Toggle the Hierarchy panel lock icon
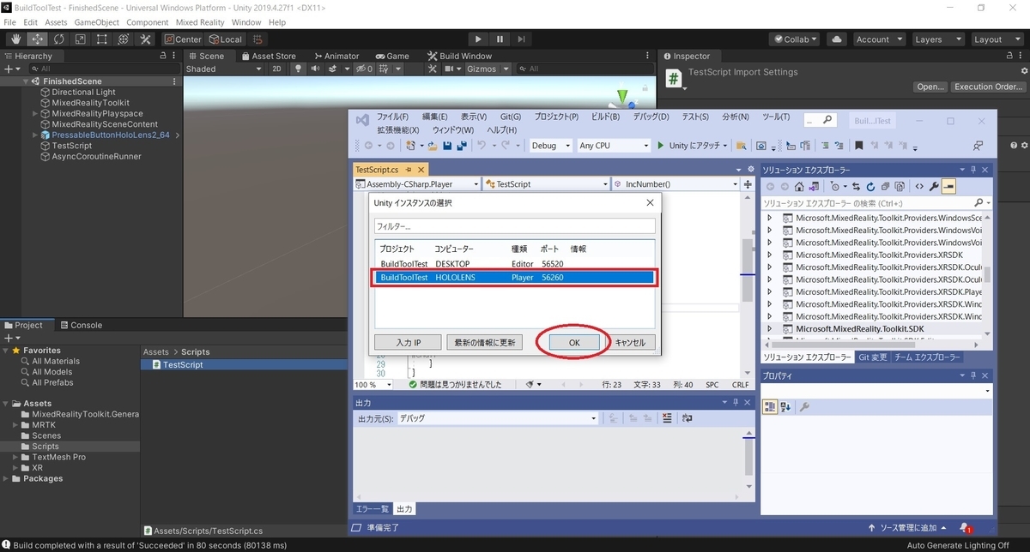The image size is (1030, 552). coord(163,56)
